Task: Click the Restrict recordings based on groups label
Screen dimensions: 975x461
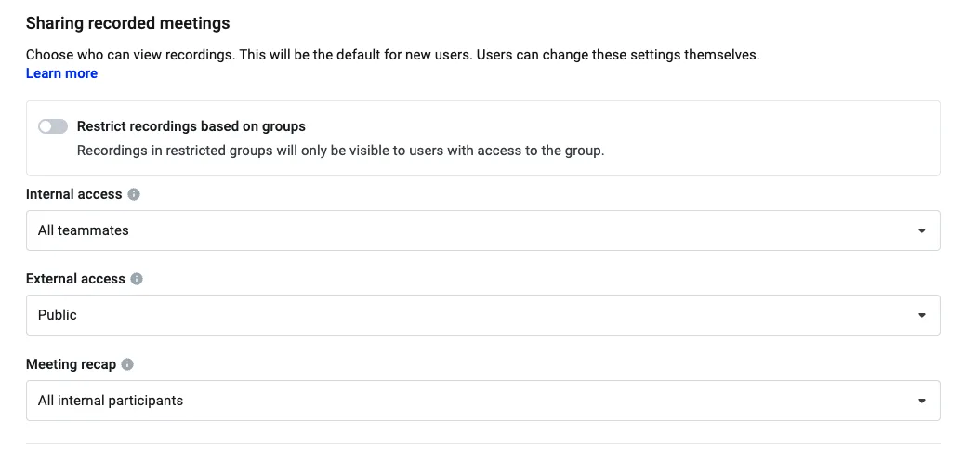Action: click(x=191, y=126)
